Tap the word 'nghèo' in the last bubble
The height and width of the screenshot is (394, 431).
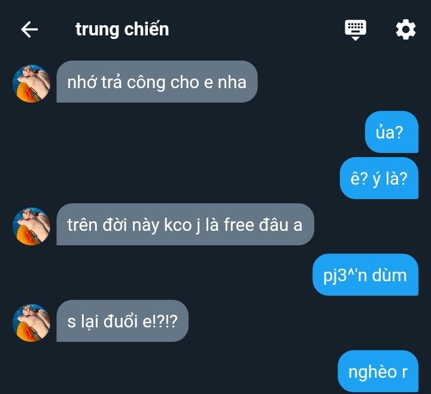pyautogui.click(x=372, y=372)
